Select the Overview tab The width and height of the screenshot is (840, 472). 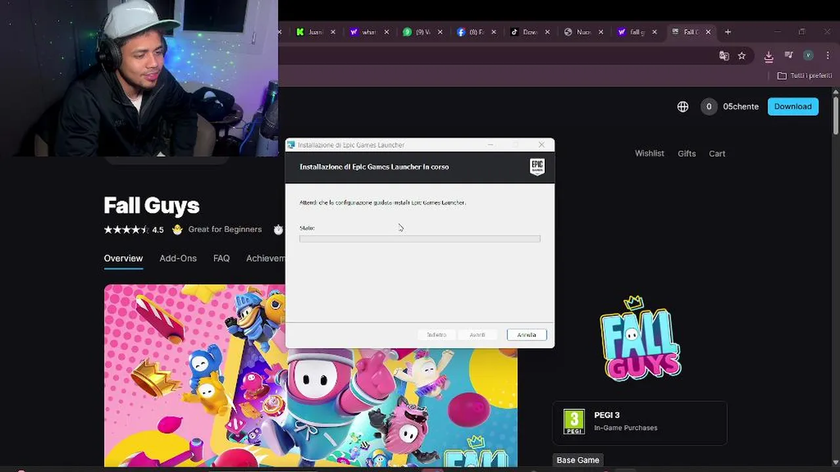123,258
